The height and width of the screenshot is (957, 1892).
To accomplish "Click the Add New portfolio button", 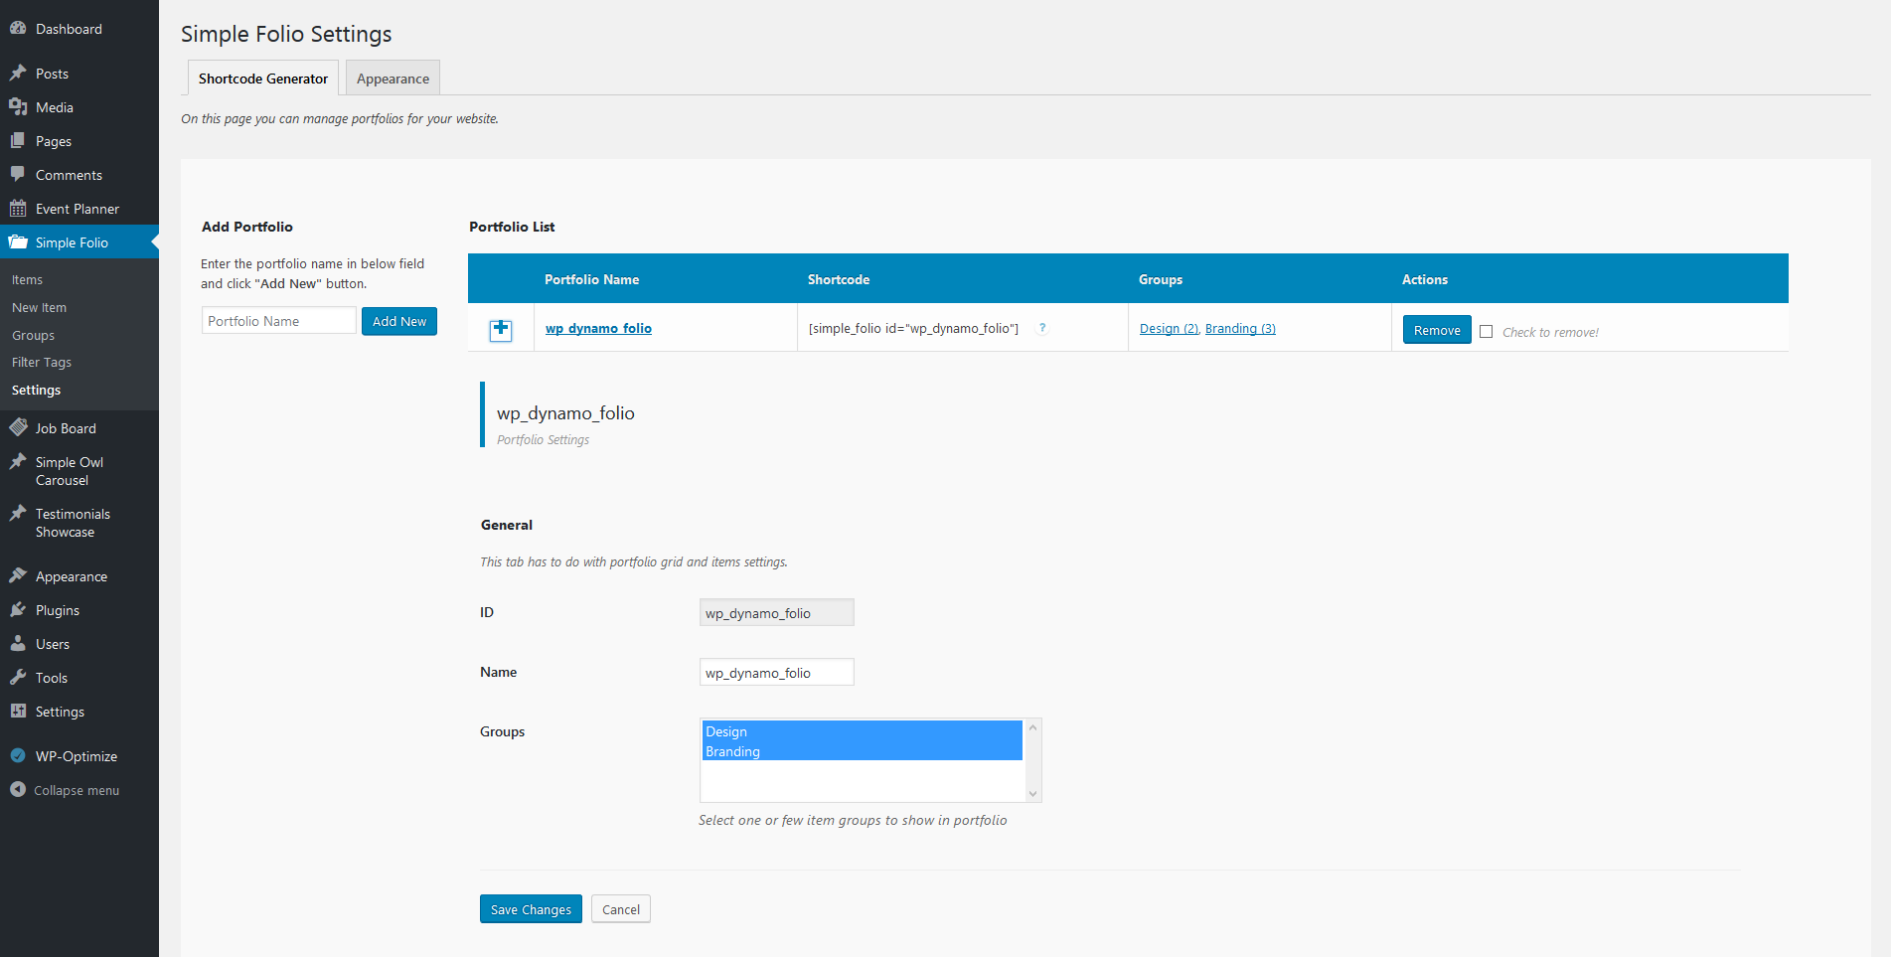I will point(399,321).
